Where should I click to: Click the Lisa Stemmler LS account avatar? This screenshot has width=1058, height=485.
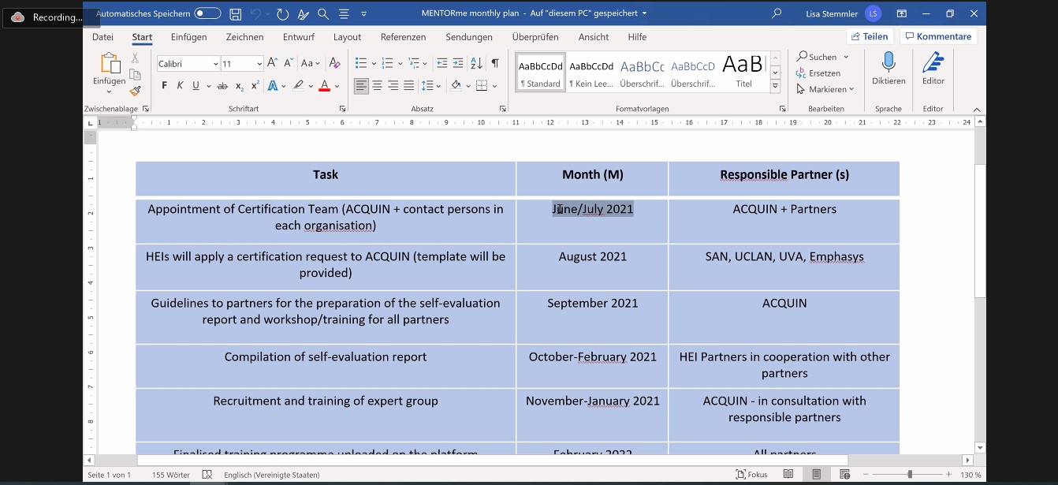[x=873, y=13]
